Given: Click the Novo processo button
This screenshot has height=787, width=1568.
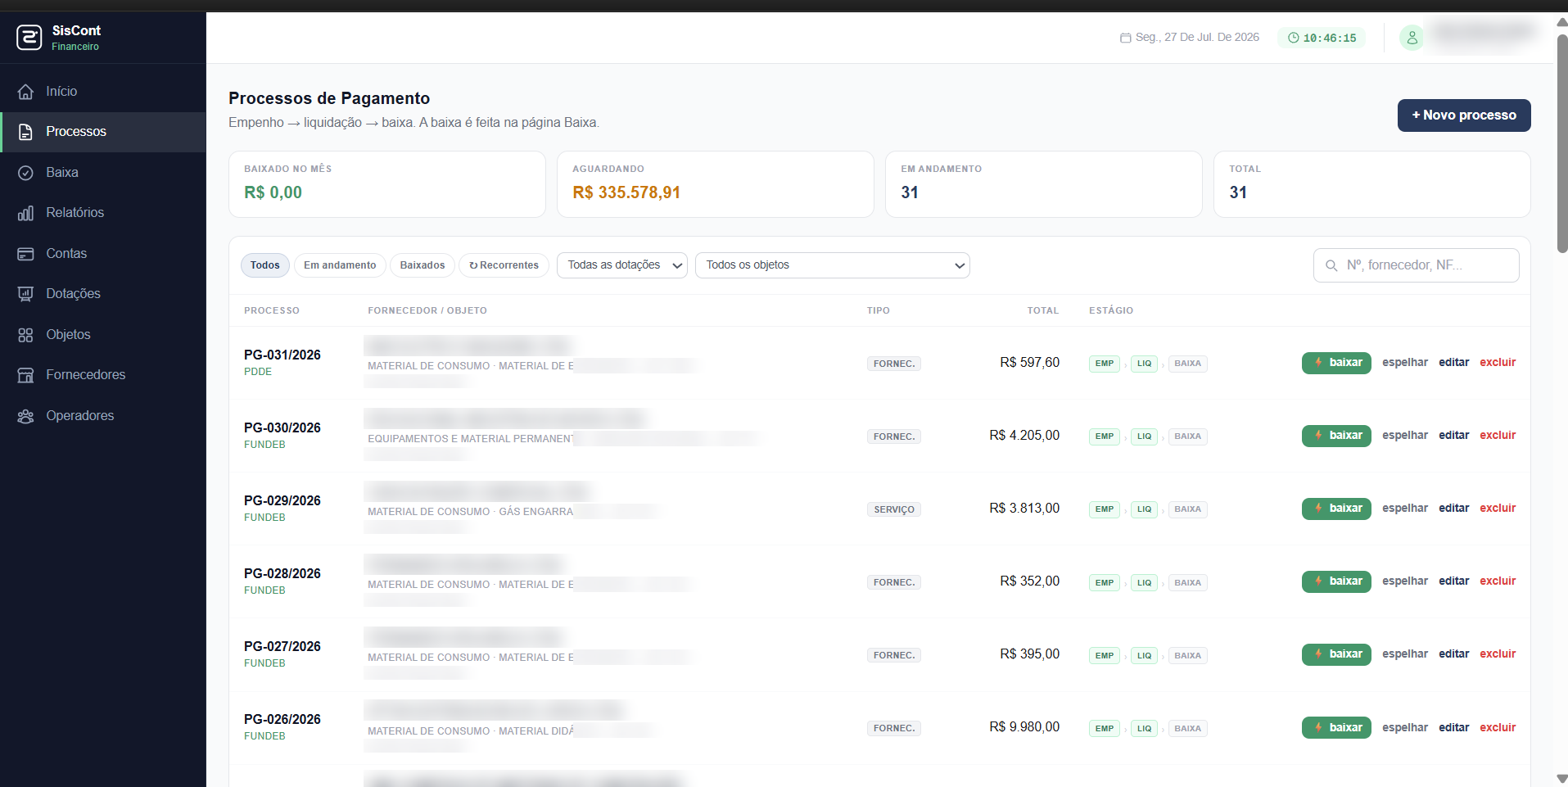Looking at the screenshot, I should pyautogui.click(x=1464, y=115).
